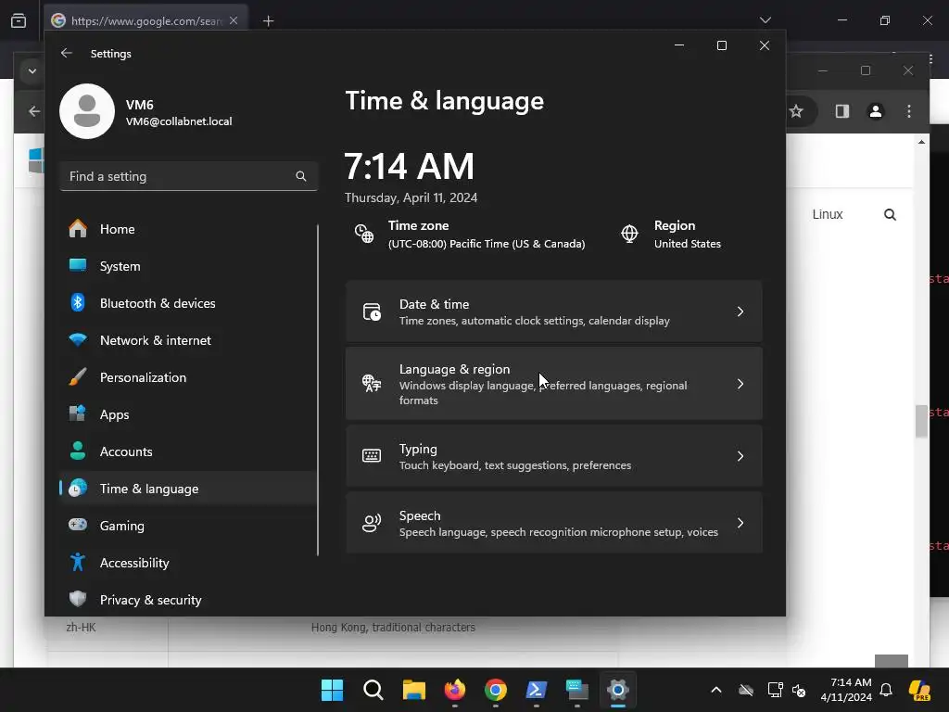This screenshot has height=712, width=949.
Task: Open Speech settings
Action: pyautogui.click(x=554, y=523)
